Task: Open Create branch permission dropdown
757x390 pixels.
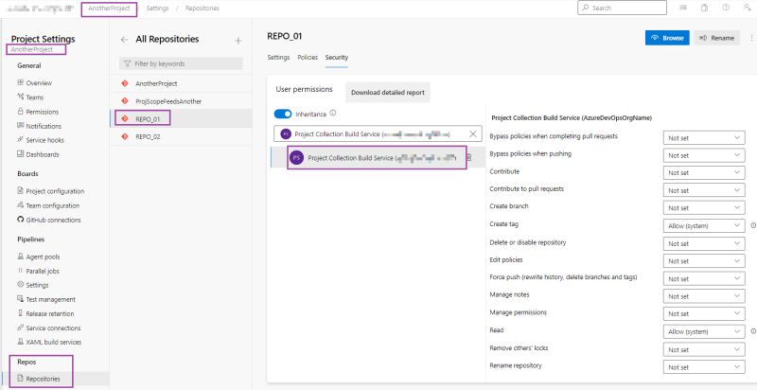Action: [704, 208]
